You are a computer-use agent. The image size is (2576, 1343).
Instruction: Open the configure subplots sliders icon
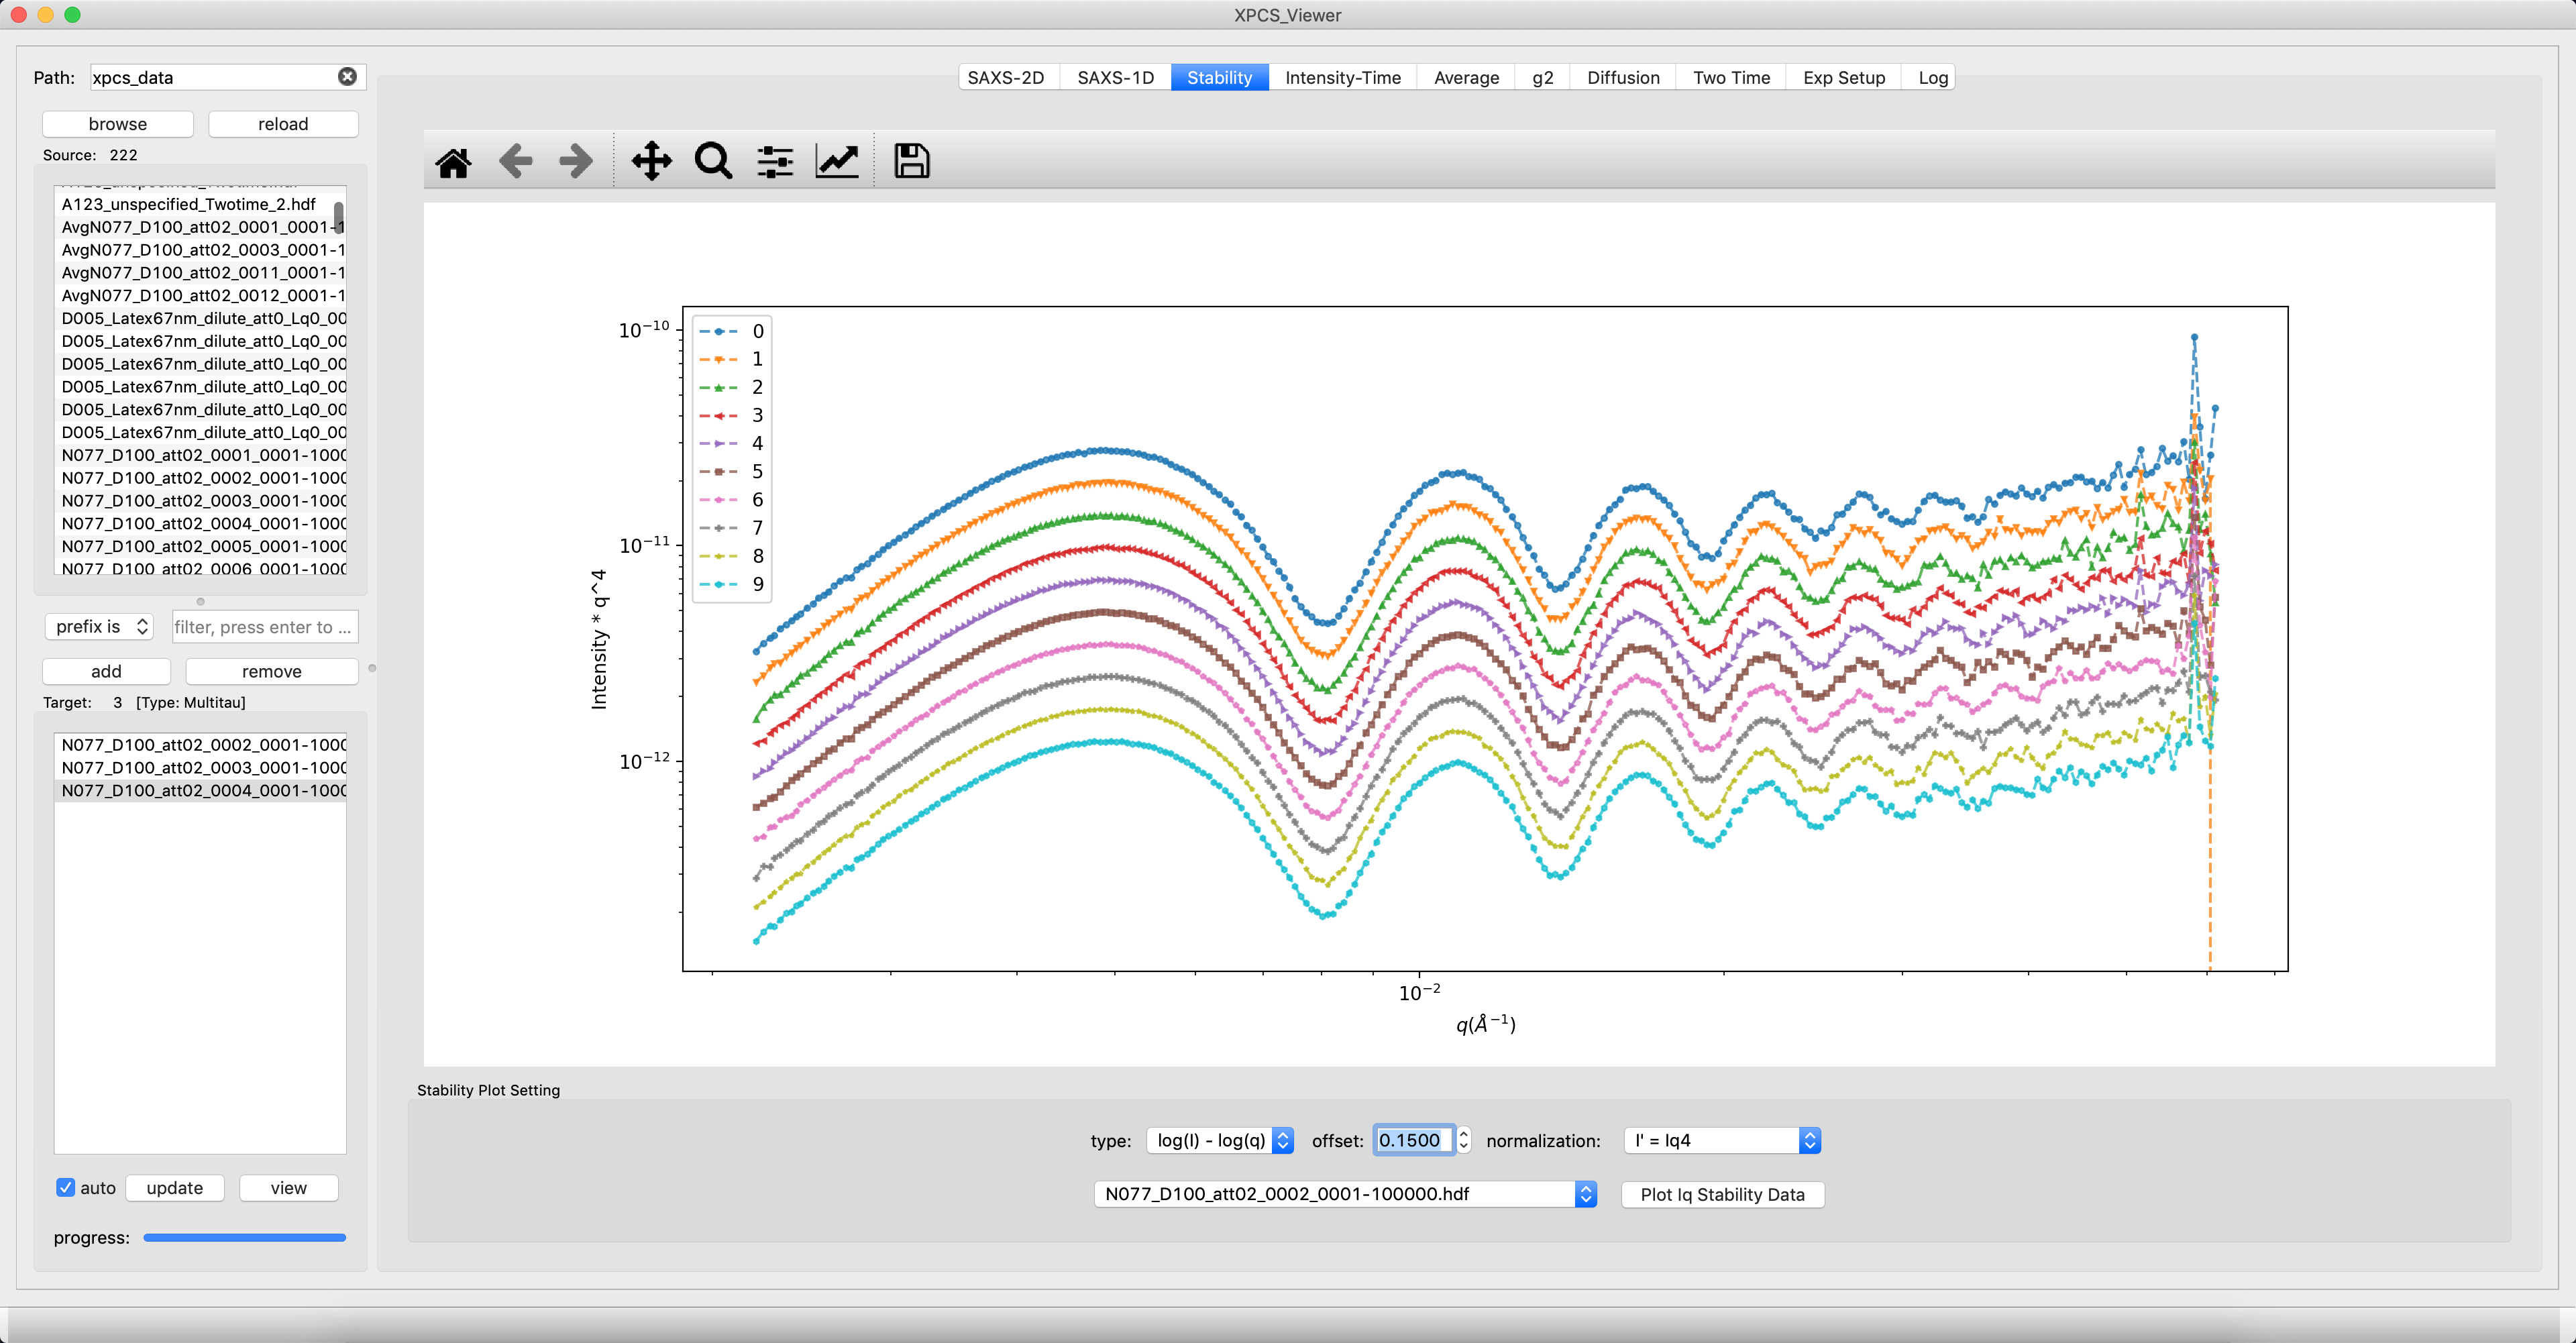pos(775,161)
